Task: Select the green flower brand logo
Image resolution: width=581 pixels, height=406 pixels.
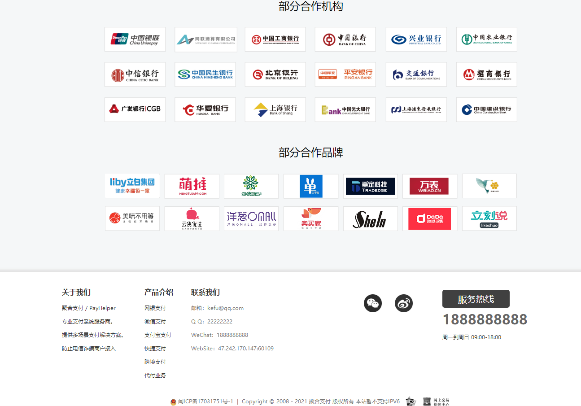Action: 251,186
